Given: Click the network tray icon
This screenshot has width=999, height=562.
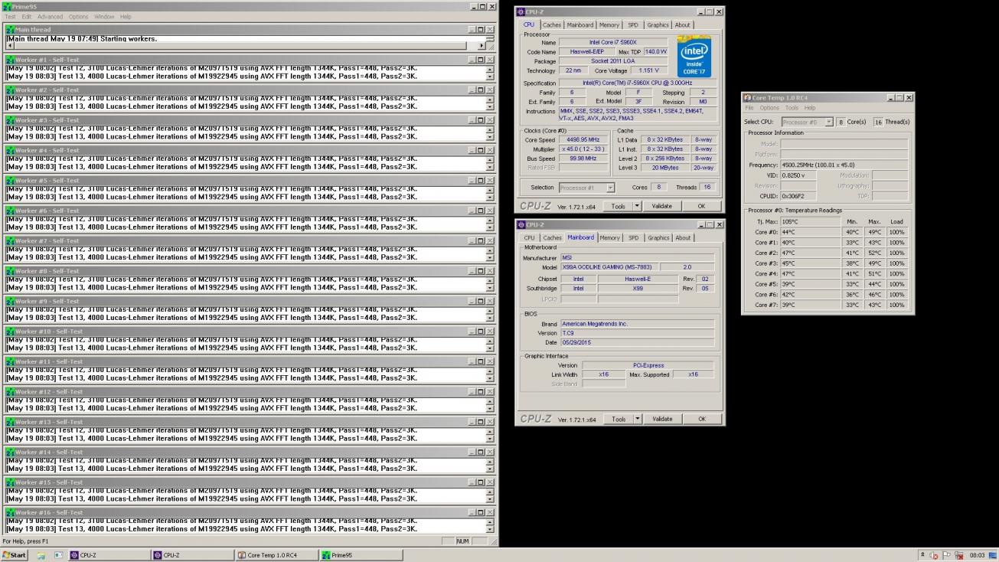Looking at the screenshot, I should pyautogui.click(x=958, y=555).
